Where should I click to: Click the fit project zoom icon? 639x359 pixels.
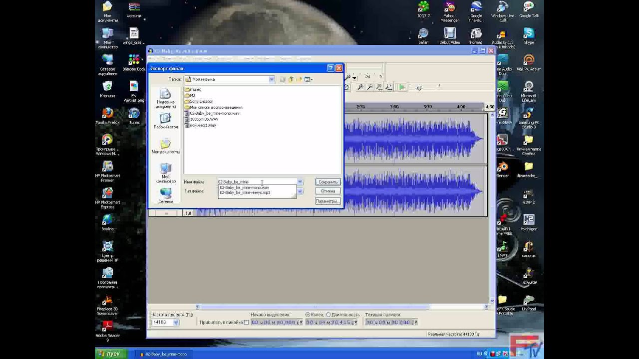click(389, 87)
